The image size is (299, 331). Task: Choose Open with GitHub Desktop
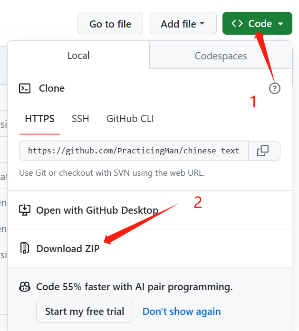coord(97,210)
